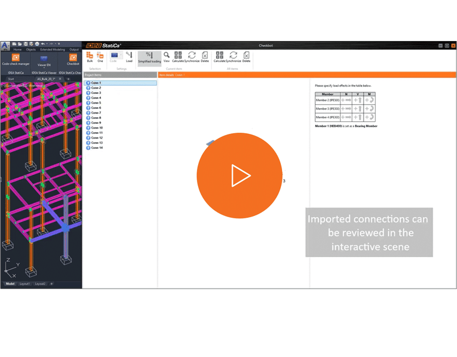
Task: Select Conn-1 in Project items
Action: 120,83
